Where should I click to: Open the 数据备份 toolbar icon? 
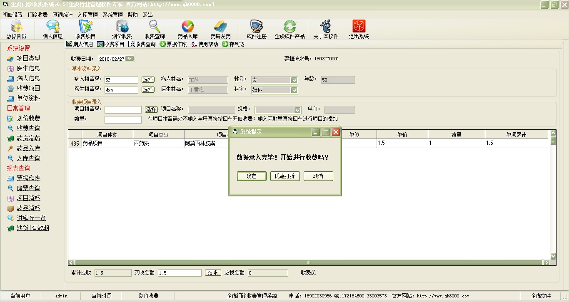16,30
